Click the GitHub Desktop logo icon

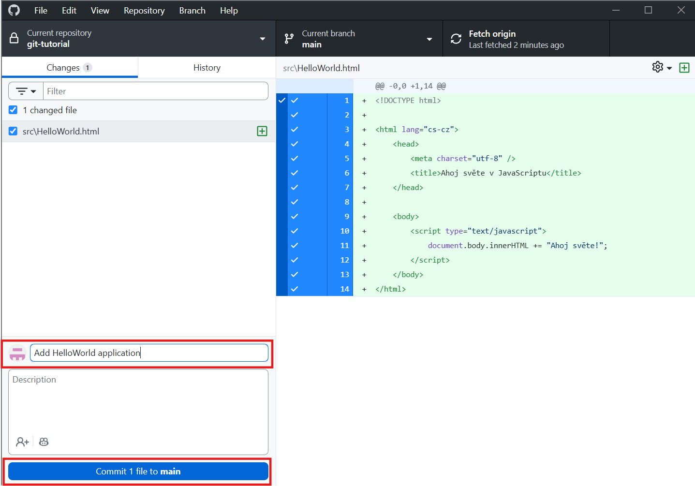14,10
